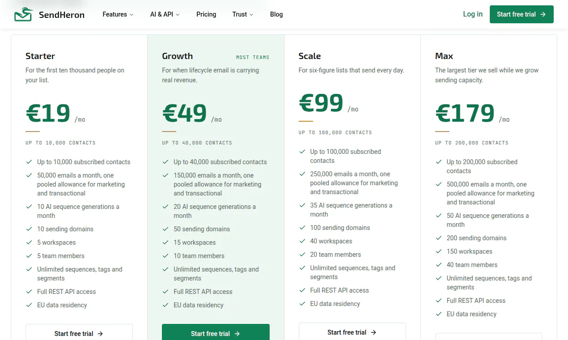Click checkmark beside Scale Full REST API access
This screenshot has width=568, height=340.
[302, 290]
